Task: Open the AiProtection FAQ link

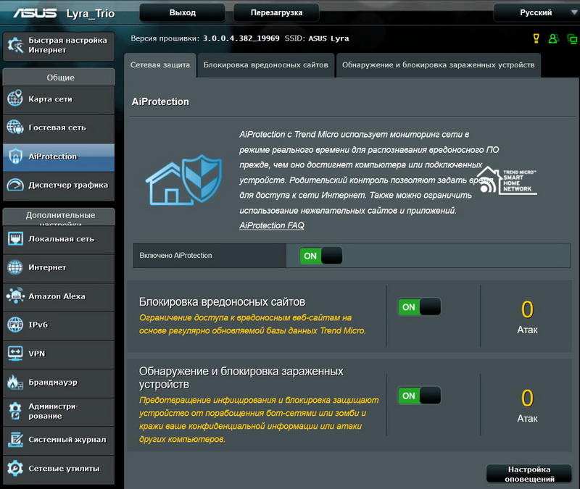Action: 272,225
